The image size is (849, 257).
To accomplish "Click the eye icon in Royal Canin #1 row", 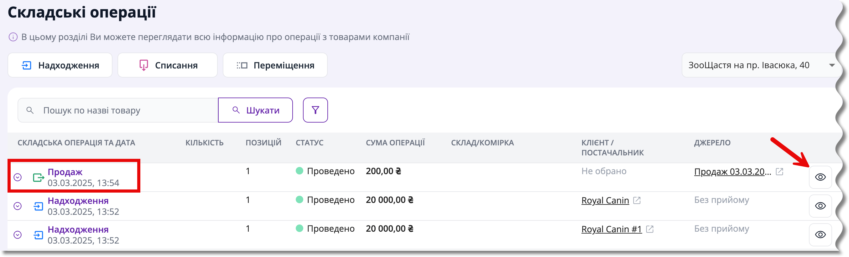I will coord(820,234).
